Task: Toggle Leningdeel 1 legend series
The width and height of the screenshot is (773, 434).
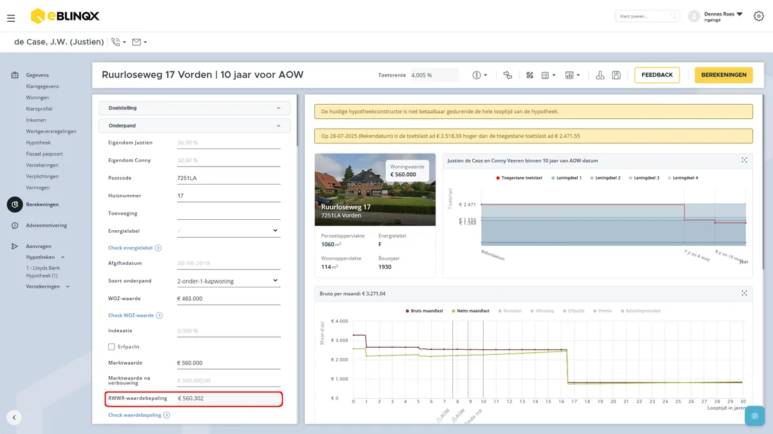Action: (566, 177)
